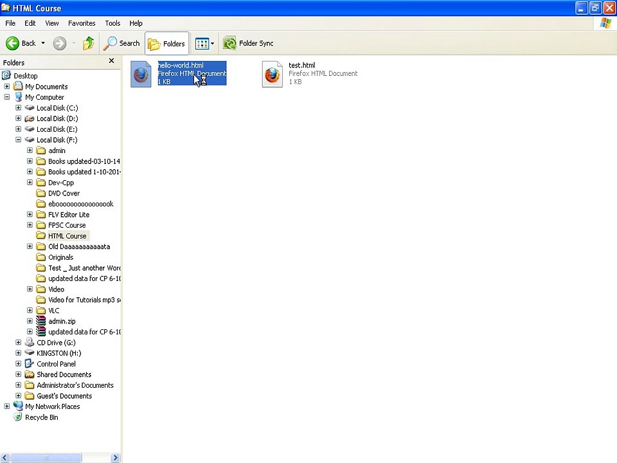The image size is (617, 463).
Task: Click the Local Disk (D:) drive icon
Action: [x=30, y=118]
